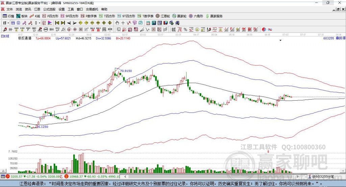Expand the candlestick style dropdown arrow
This screenshot has height=187, width=346.
coord(40,23)
